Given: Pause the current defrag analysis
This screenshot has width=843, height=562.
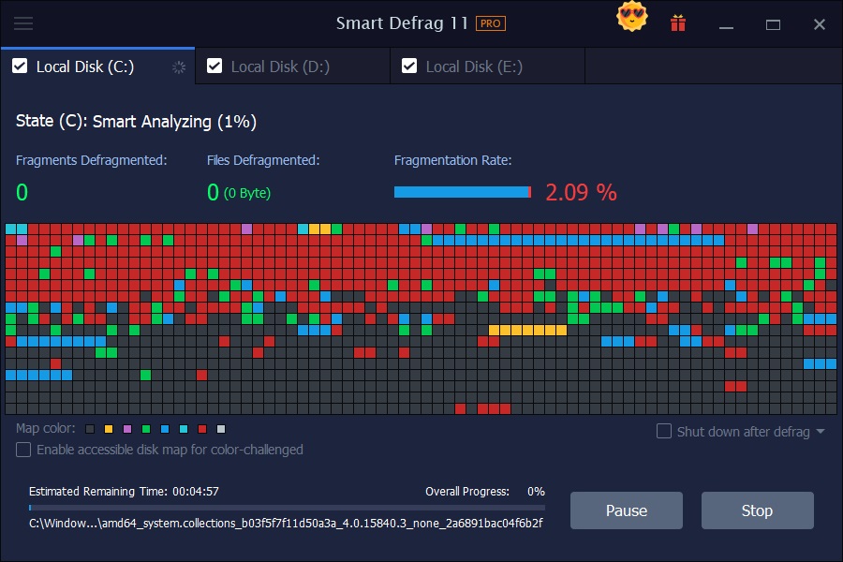Looking at the screenshot, I should [x=626, y=510].
